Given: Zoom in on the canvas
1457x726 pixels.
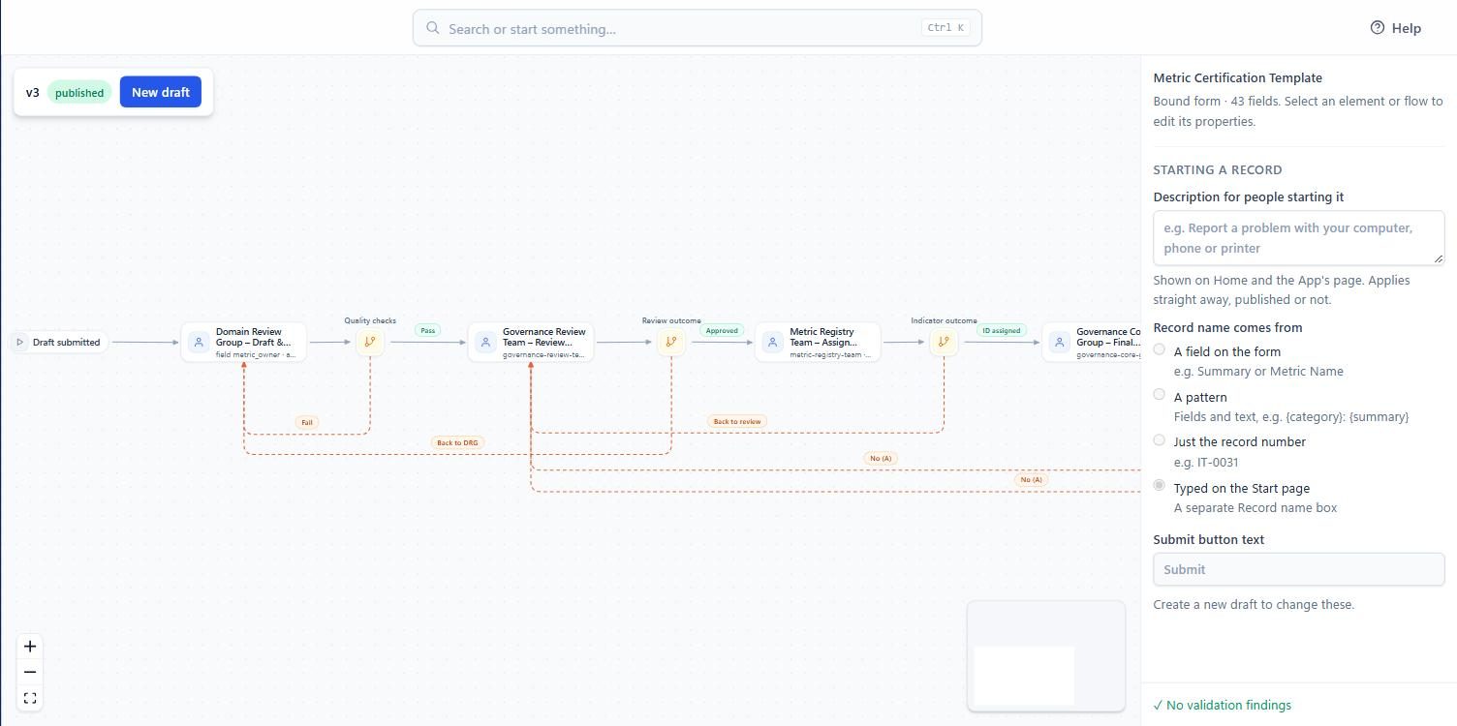Looking at the screenshot, I should coord(30,647).
